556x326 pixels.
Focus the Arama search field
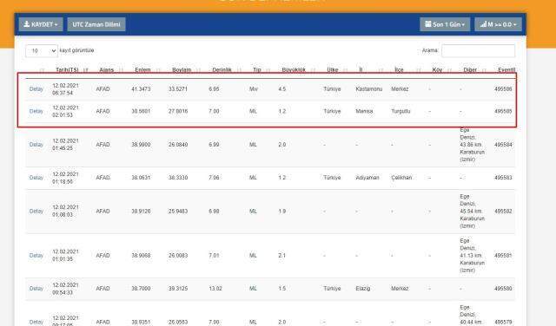[x=478, y=50]
